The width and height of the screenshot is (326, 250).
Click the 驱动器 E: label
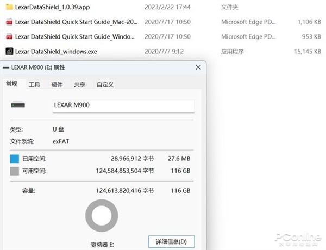point(102,245)
